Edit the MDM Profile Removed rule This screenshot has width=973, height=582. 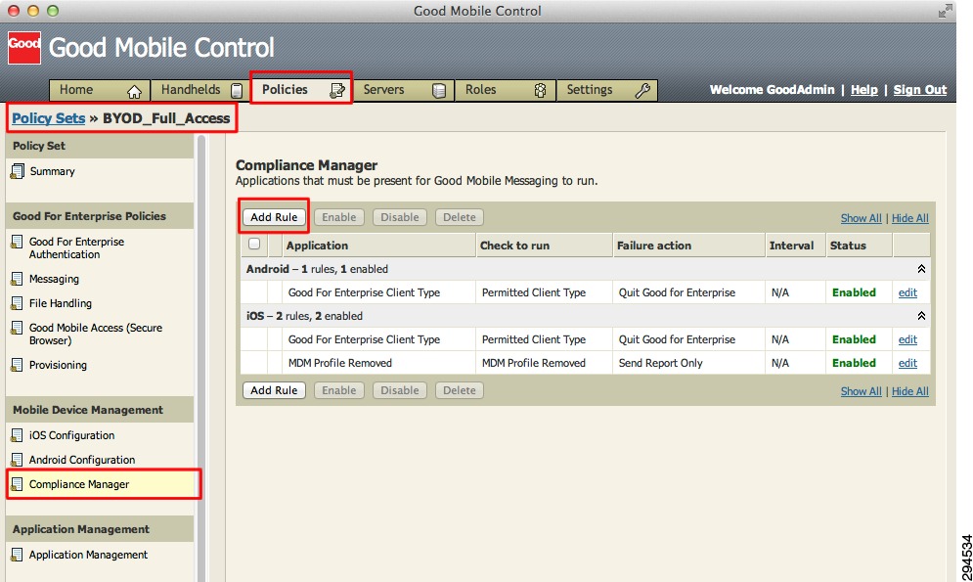[x=907, y=364]
